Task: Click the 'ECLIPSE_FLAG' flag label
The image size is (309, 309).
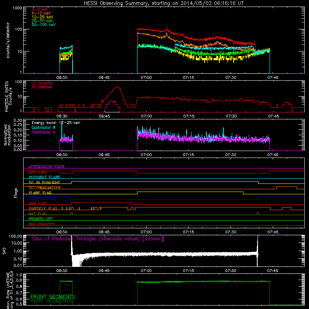Action: point(42,198)
